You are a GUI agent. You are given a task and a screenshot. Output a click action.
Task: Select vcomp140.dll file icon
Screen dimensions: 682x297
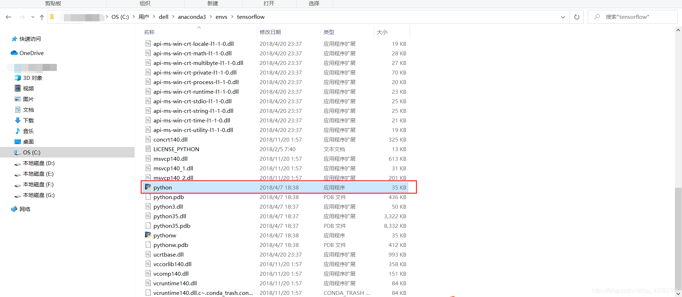pos(148,273)
